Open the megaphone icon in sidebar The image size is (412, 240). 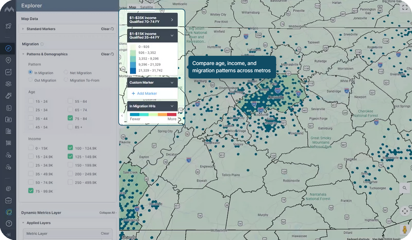pyautogui.click(x=9, y=96)
